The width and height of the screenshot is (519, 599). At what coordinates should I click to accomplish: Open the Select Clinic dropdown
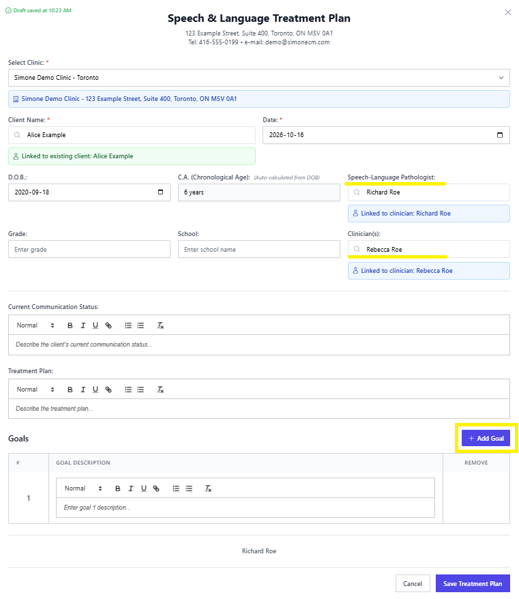[259, 78]
